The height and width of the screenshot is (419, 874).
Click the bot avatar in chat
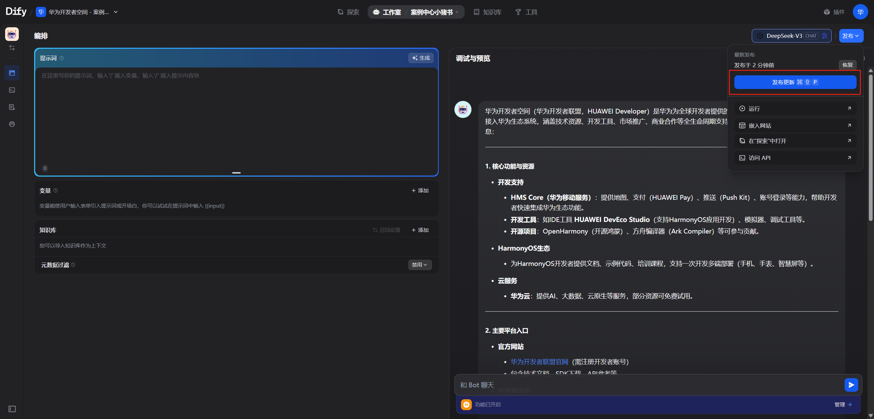(463, 109)
